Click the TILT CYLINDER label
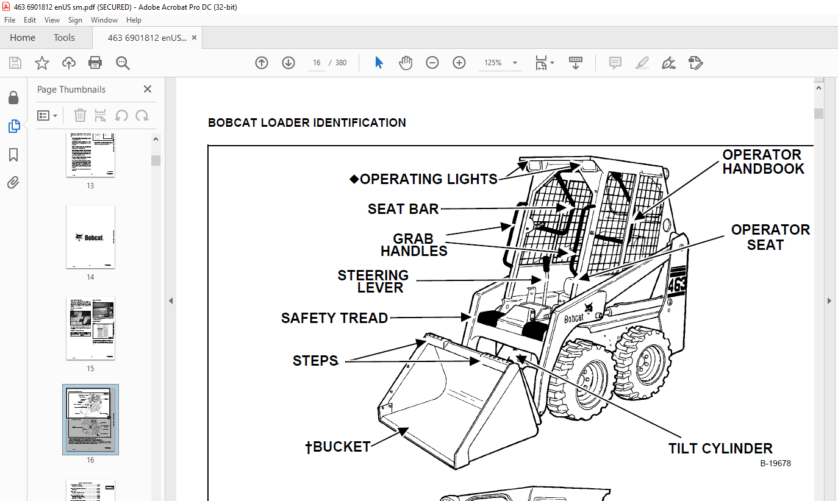This screenshot has height=501, width=838. click(720, 449)
